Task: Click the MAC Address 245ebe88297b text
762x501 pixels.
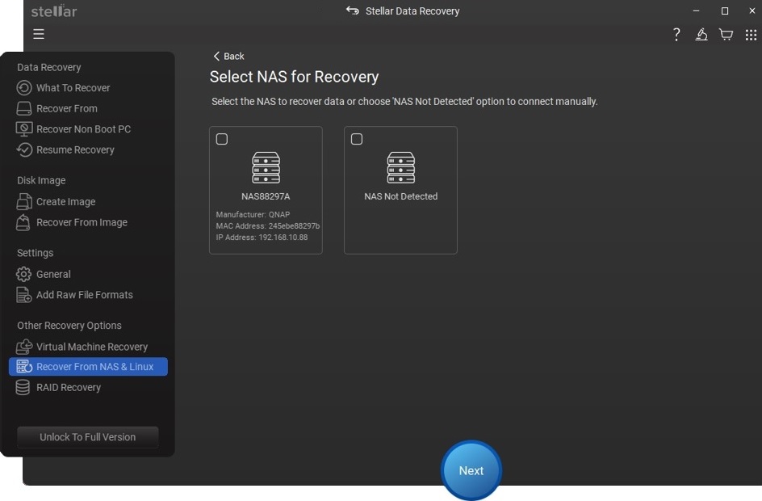Action: click(268, 225)
